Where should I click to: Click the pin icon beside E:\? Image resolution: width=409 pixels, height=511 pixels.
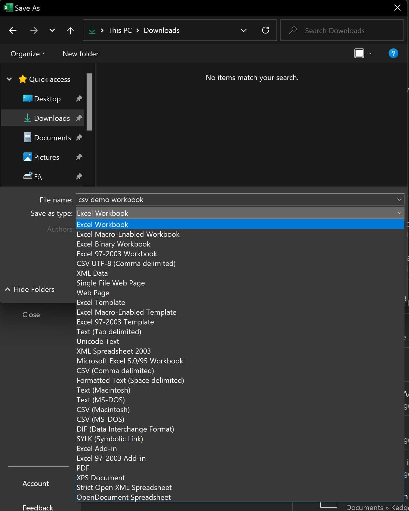click(79, 177)
